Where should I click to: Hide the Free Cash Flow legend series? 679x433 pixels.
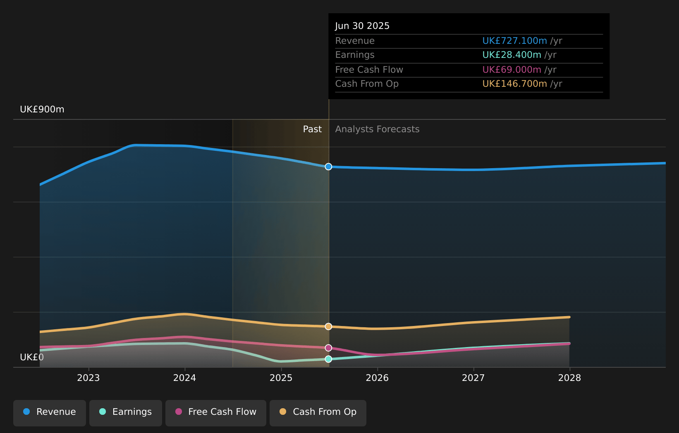click(216, 412)
